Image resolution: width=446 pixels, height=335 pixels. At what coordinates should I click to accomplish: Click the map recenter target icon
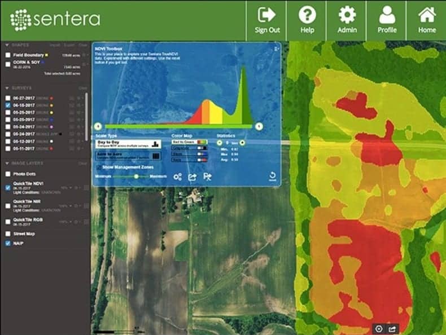click(379, 329)
